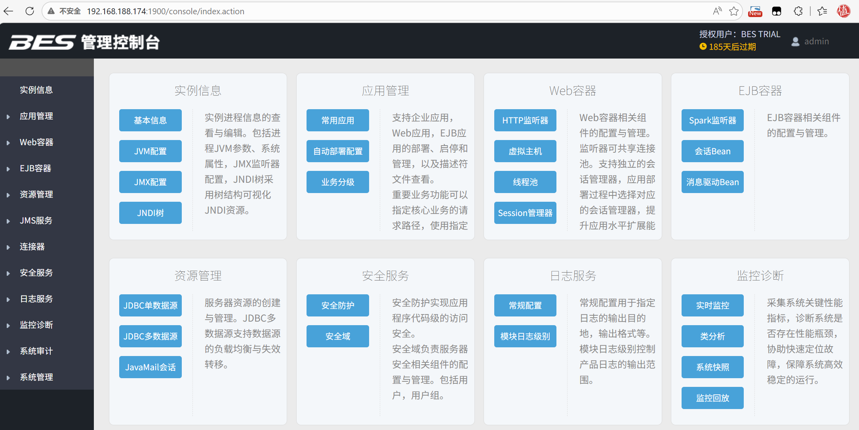Open 虚拟主机 button
The height and width of the screenshot is (430, 859).
pos(525,151)
